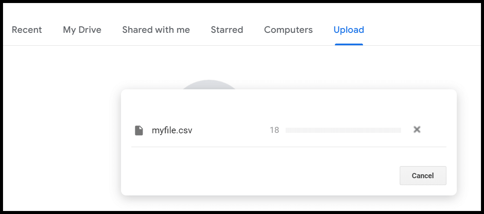Screen dimensions: 484x214
Task: Click the horizontal line below the tab bar
Action: [242, 46]
